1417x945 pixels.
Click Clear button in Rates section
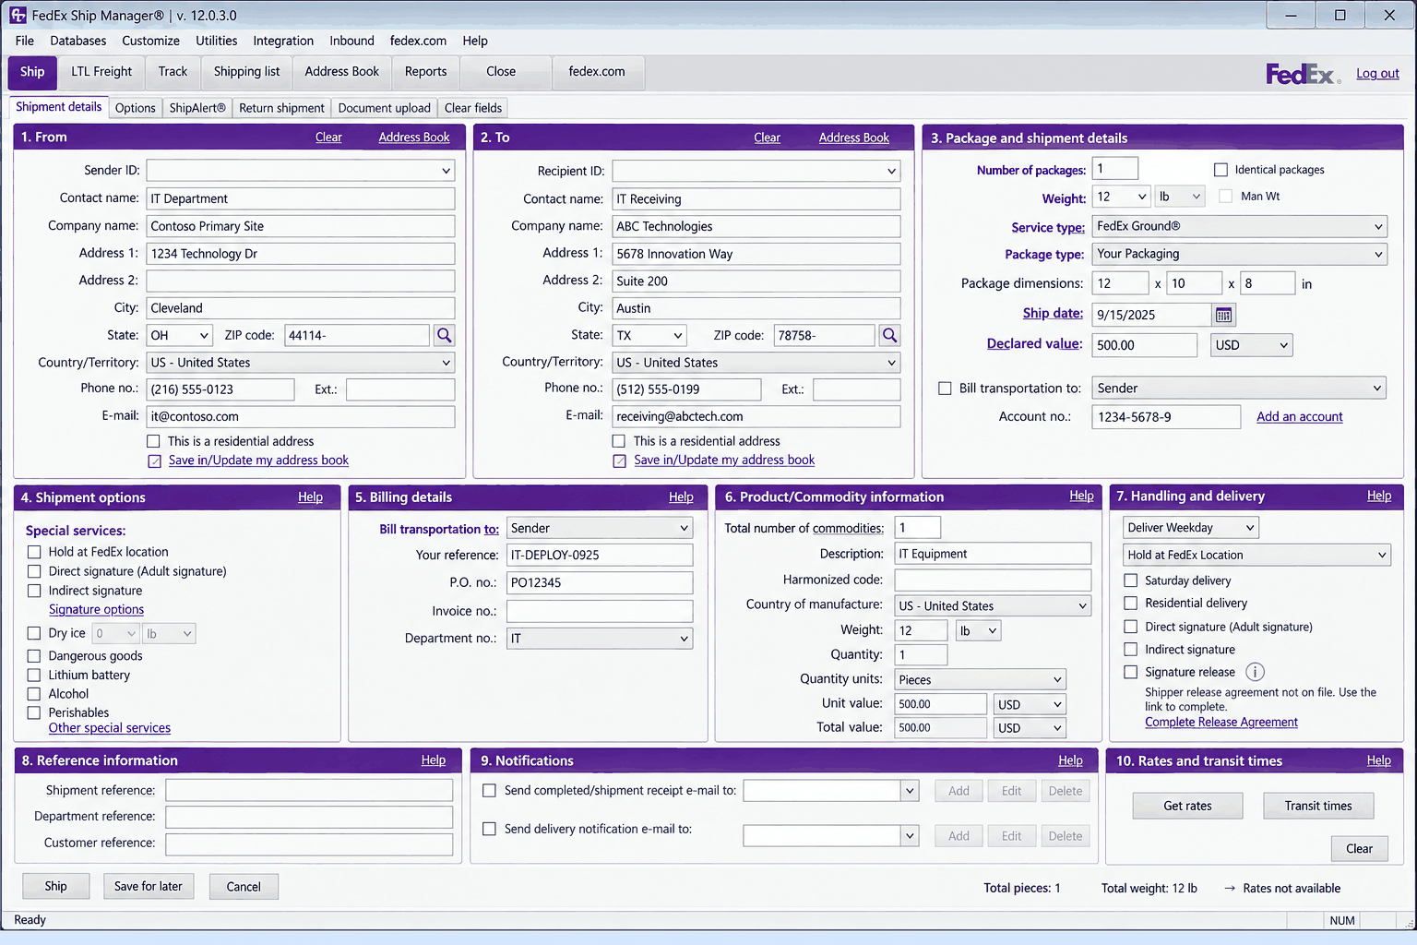pyautogui.click(x=1359, y=849)
